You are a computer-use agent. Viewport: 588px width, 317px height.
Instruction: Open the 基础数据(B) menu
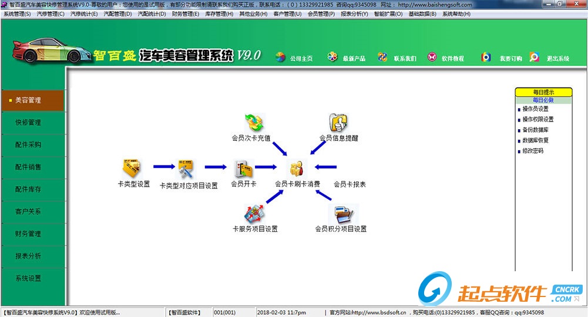coord(422,14)
